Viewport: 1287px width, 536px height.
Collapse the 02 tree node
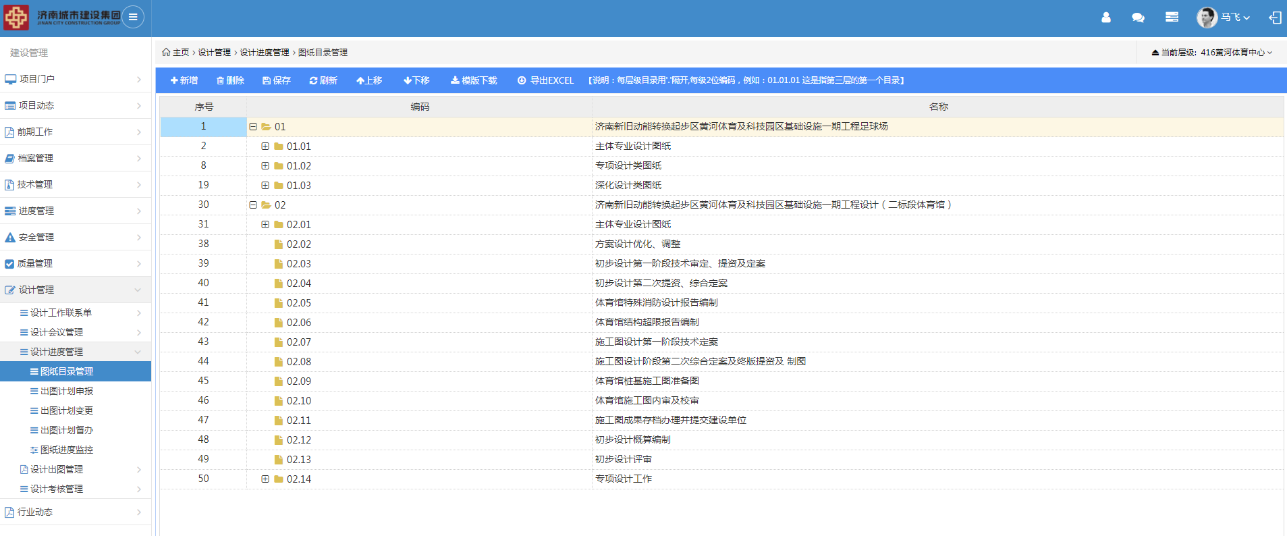click(253, 205)
